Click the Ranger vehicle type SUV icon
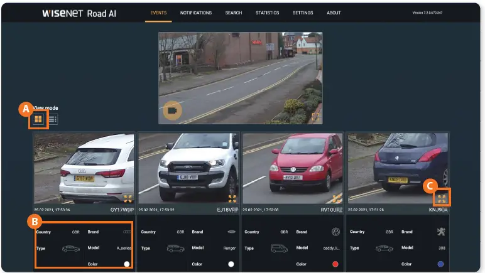This screenshot has height=273, width=485. [x=176, y=249]
